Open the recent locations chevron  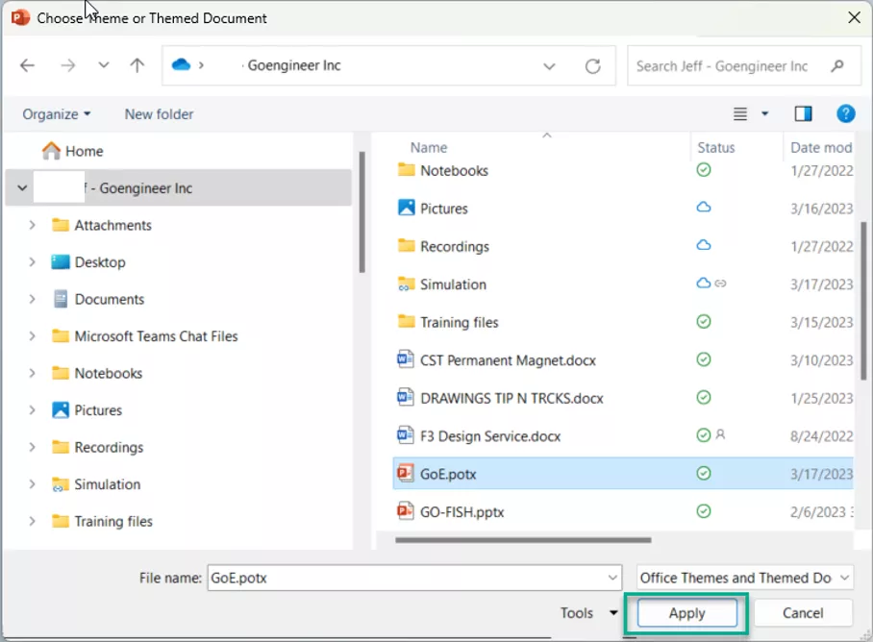pyautogui.click(x=104, y=65)
